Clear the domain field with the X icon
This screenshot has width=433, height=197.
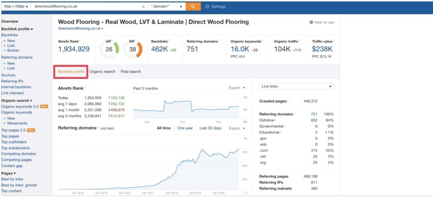[143, 7]
